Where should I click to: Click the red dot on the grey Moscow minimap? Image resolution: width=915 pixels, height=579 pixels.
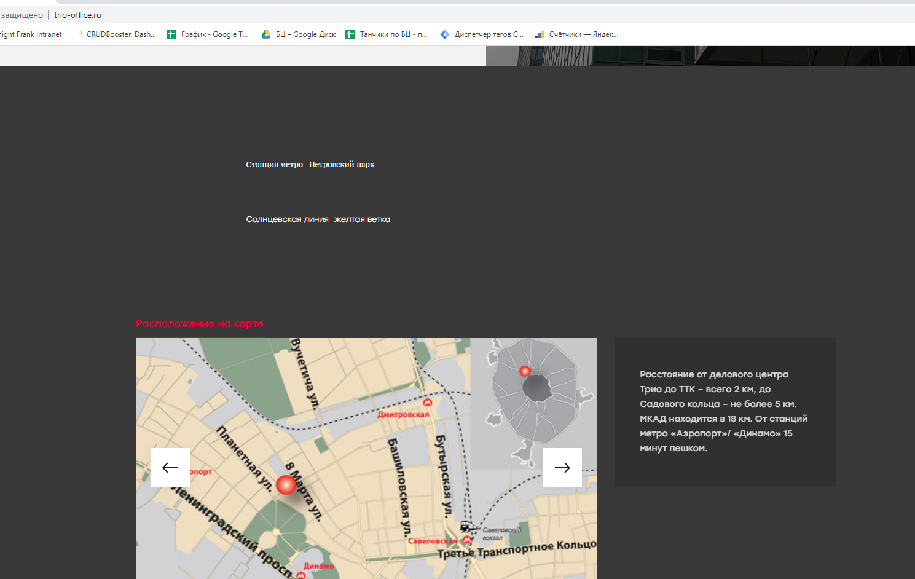pos(525,371)
